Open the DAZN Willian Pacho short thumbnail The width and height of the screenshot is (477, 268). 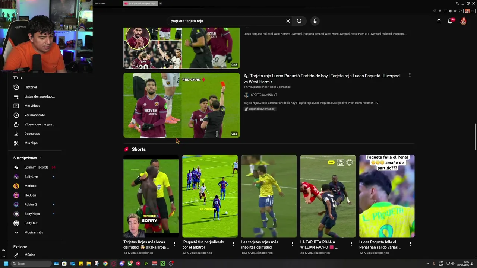[x=328, y=196]
